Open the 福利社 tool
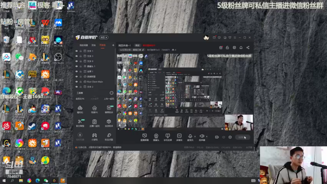 [80, 109]
